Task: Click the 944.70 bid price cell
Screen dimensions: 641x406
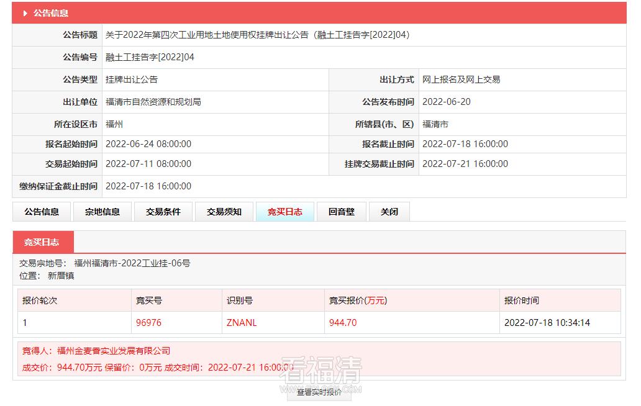Action: tap(343, 323)
